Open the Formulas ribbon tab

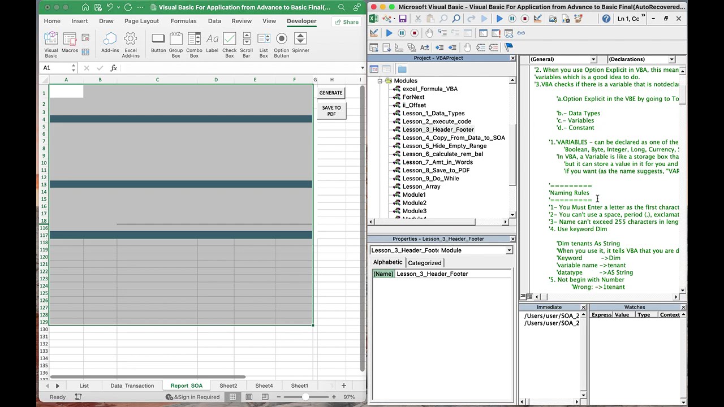(184, 21)
